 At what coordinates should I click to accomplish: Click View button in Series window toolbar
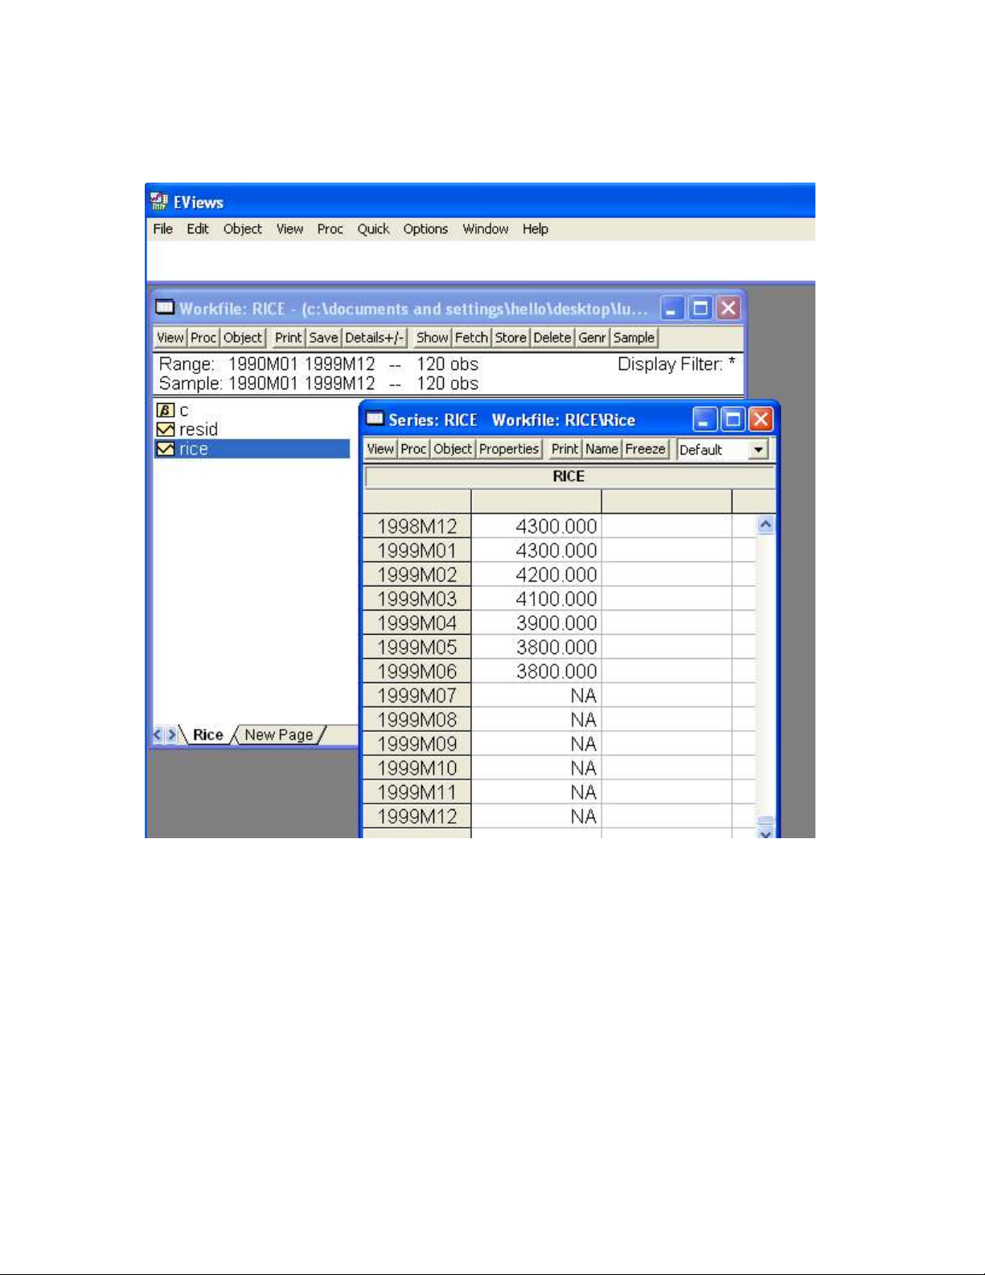pos(380,449)
